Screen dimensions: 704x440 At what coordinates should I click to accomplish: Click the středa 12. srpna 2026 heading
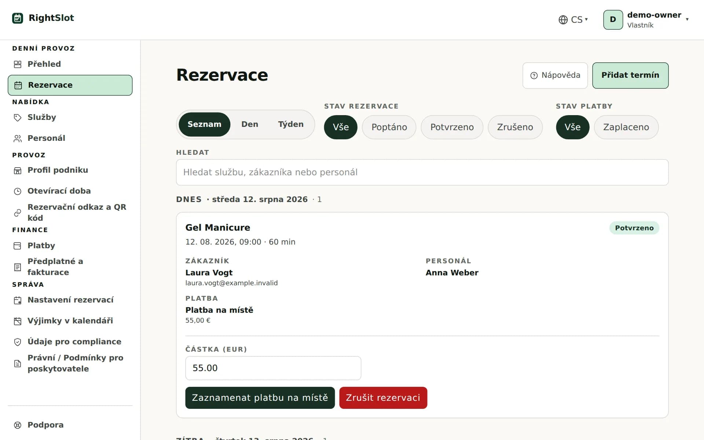260,199
